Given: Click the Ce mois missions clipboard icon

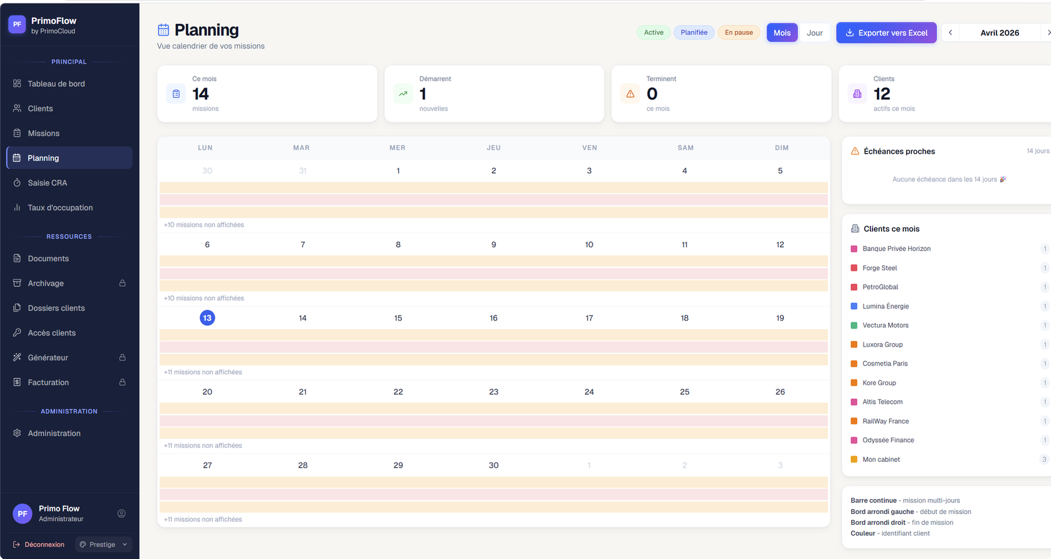Looking at the screenshot, I should 176,94.
